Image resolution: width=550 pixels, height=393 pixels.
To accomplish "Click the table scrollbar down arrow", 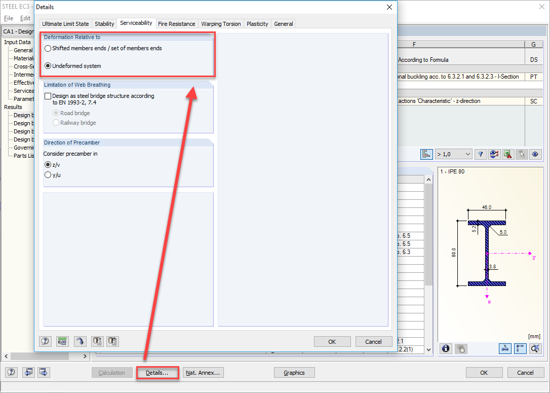I will click(x=428, y=350).
